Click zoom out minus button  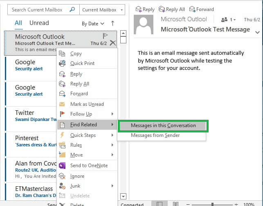tap(188, 204)
